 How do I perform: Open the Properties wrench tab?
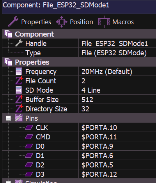coord(29,22)
